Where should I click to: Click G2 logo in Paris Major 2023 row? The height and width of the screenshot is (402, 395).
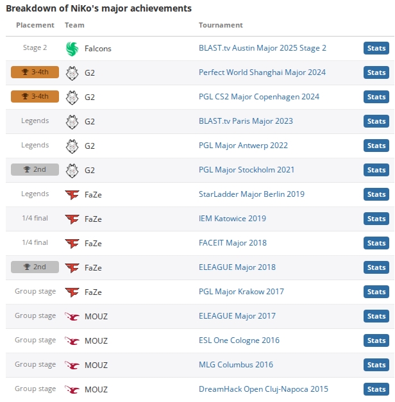(x=72, y=122)
